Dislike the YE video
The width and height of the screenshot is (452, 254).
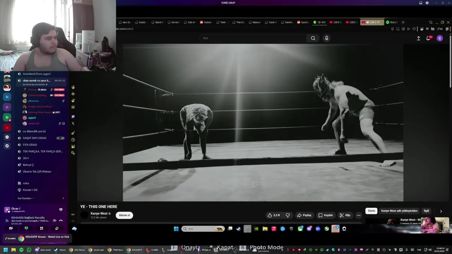tap(287, 215)
